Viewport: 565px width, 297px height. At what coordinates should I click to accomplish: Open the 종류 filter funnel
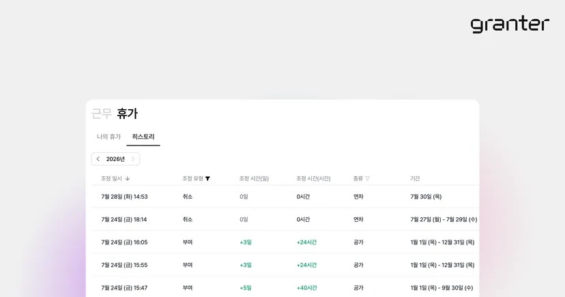pos(368,178)
